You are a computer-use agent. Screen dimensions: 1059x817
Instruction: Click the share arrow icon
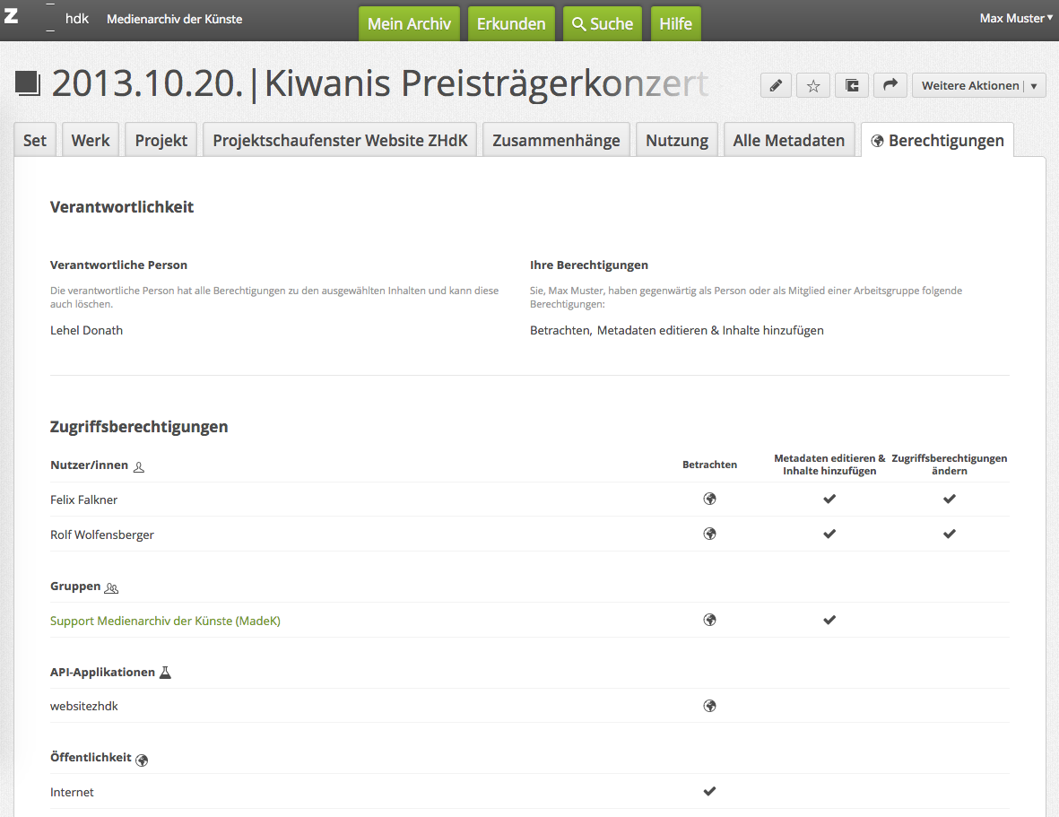(890, 86)
